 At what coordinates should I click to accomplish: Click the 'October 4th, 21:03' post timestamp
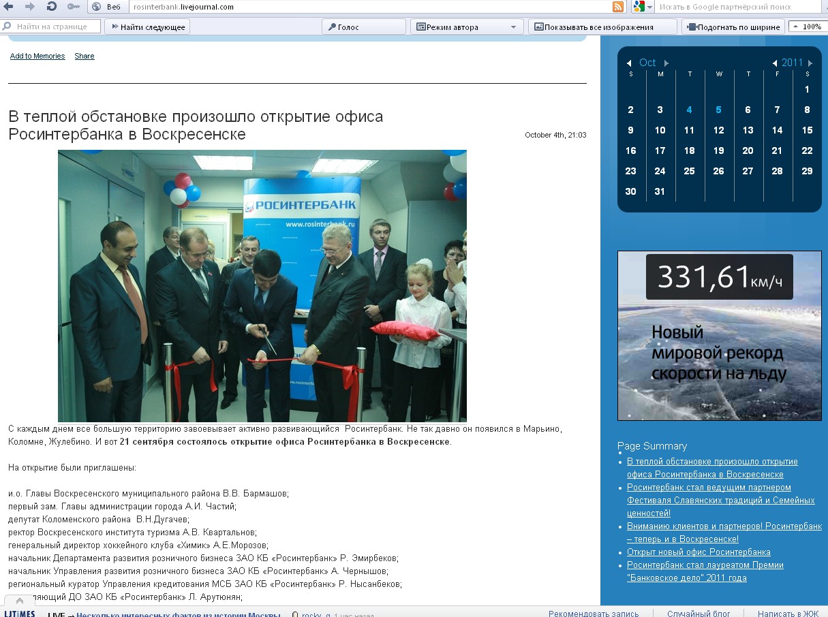click(555, 135)
